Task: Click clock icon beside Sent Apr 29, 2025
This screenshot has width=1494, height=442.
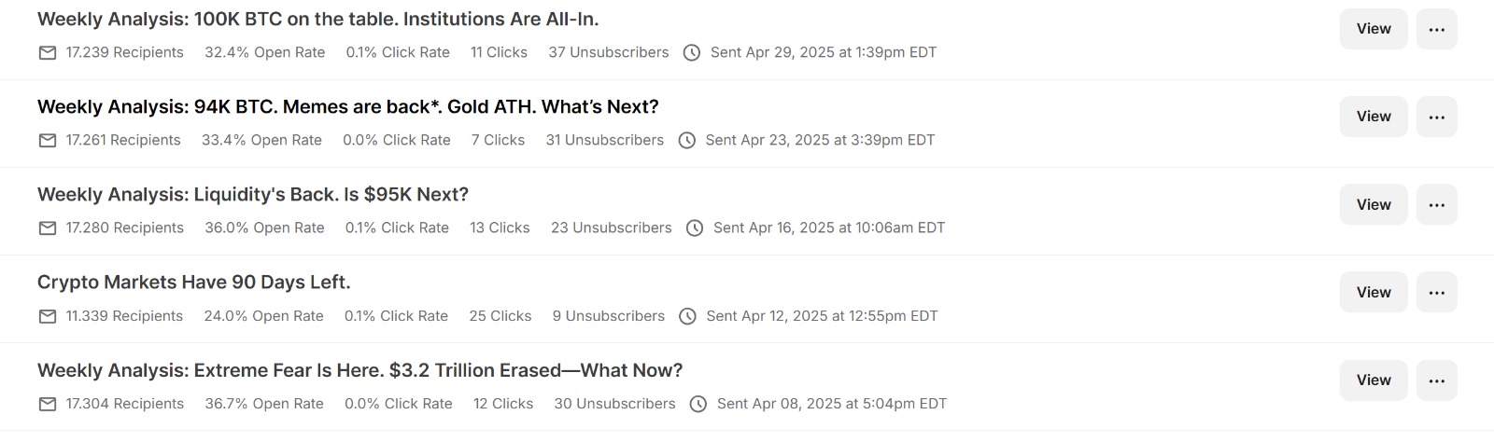Action: coord(692,53)
